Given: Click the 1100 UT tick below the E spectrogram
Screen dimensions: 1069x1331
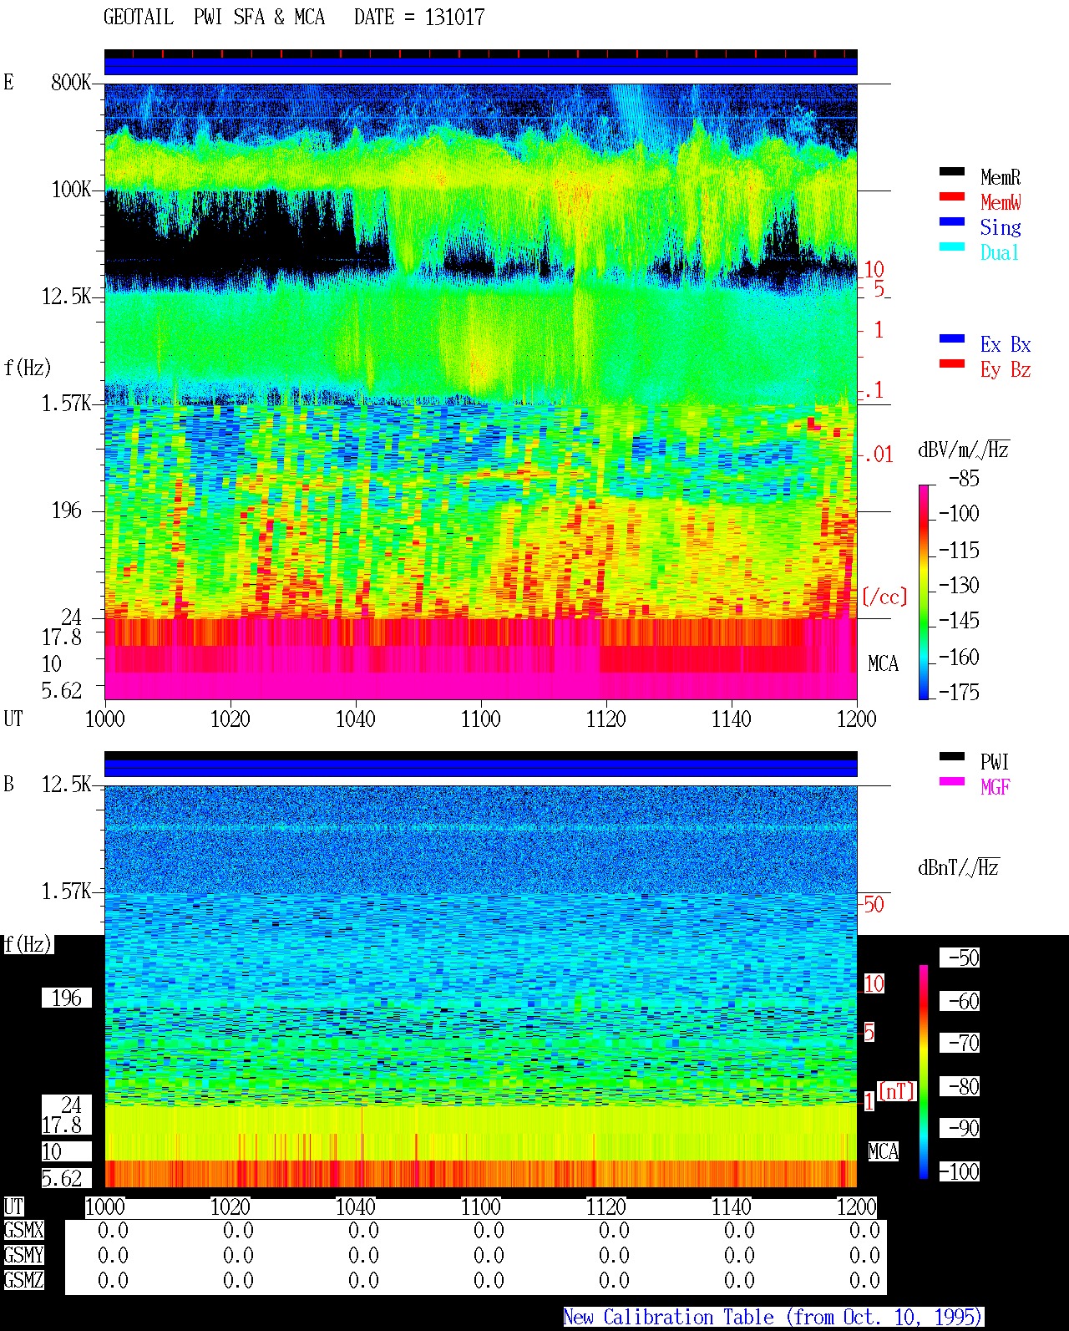Looking at the screenshot, I should 480,719.
